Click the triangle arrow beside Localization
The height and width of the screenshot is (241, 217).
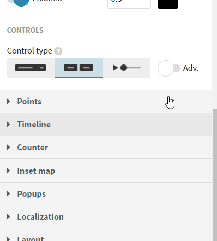[x=8, y=216]
